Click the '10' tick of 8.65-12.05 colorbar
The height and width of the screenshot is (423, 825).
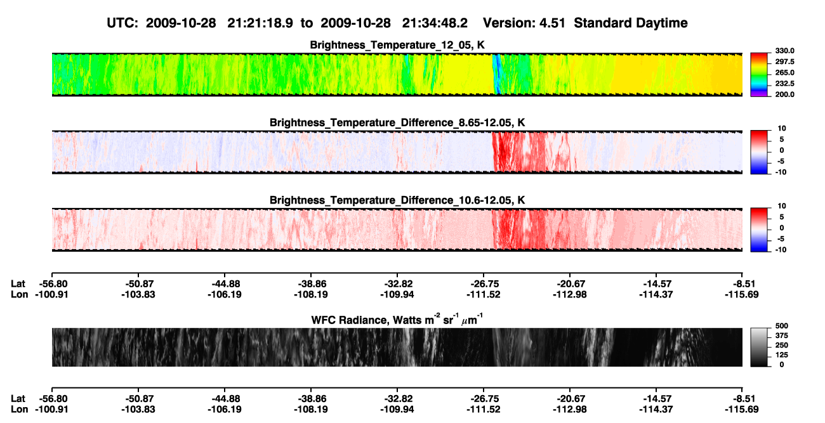pyautogui.click(x=782, y=129)
